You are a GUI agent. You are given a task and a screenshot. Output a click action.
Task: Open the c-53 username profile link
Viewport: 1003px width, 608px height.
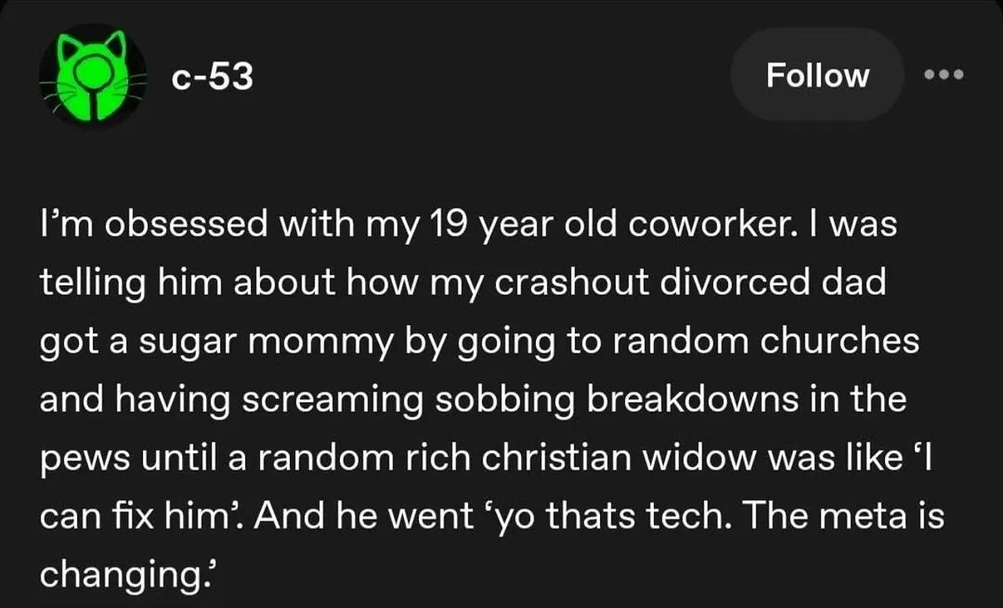tap(213, 77)
